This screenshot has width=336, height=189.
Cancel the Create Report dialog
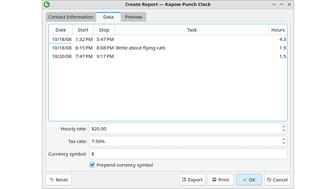[277, 180]
